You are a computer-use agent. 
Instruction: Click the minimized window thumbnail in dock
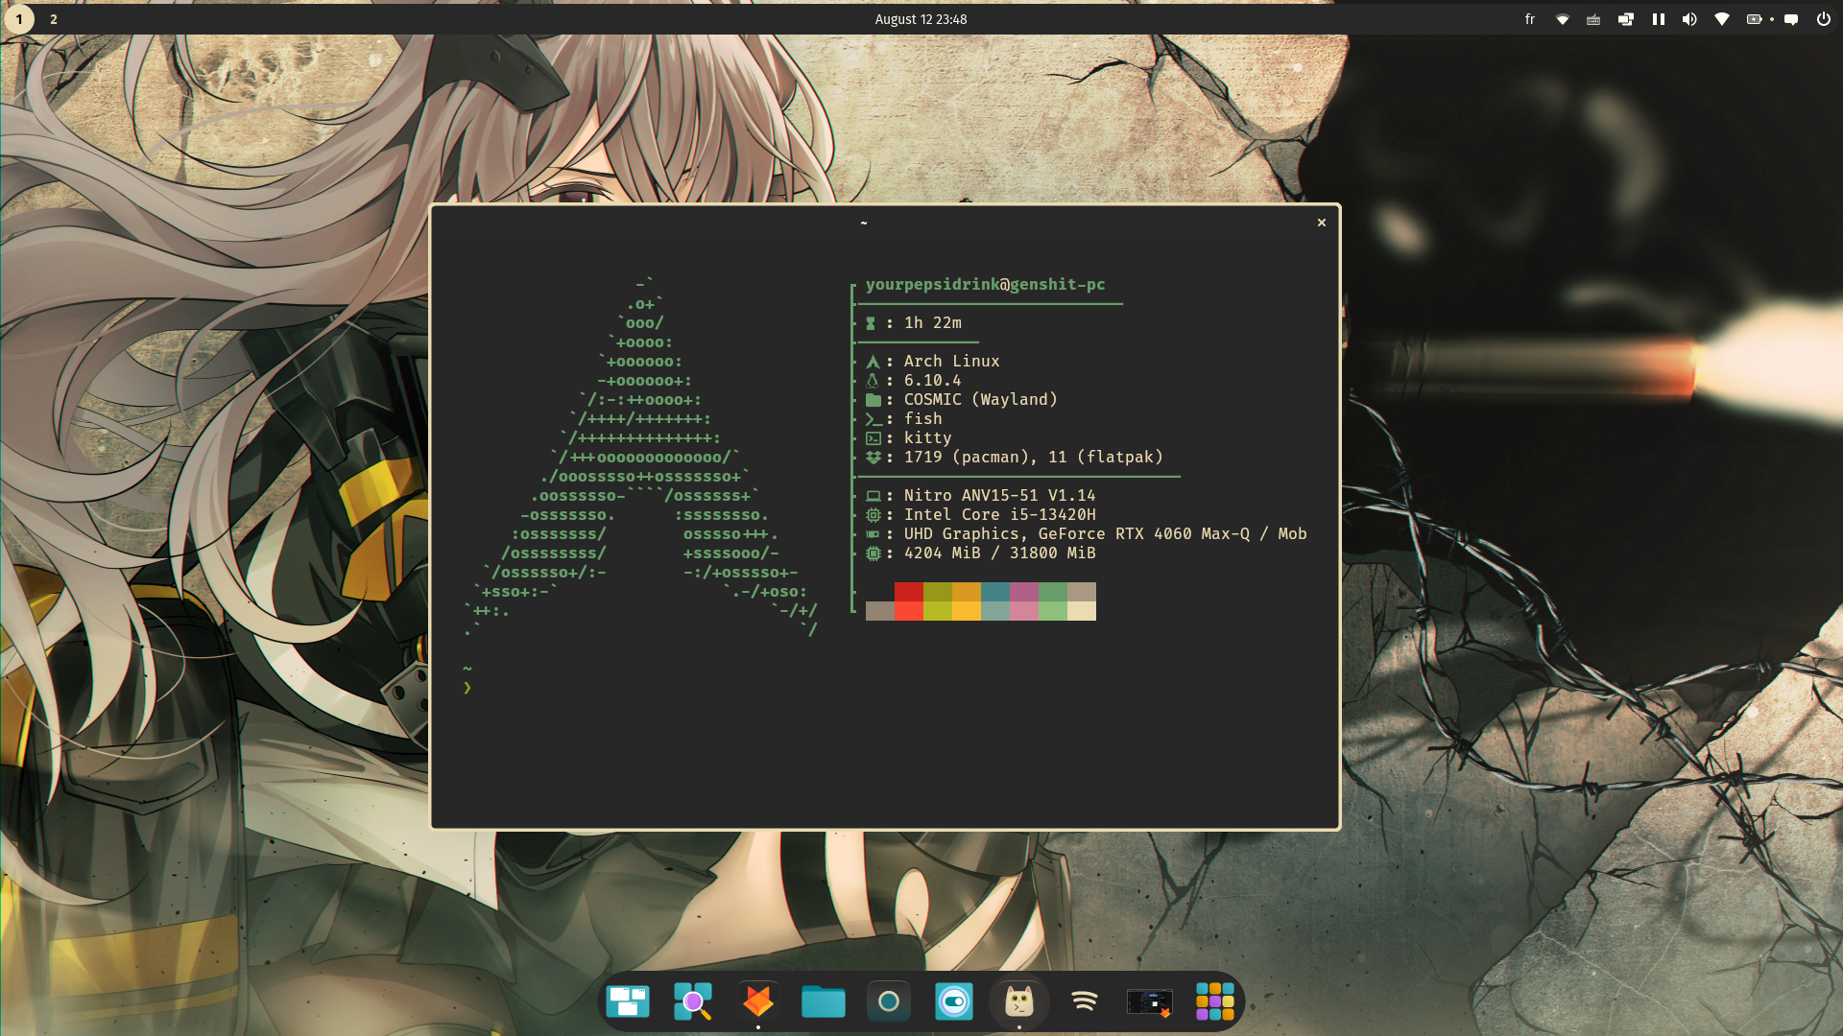pyautogui.click(x=1150, y=1002)
